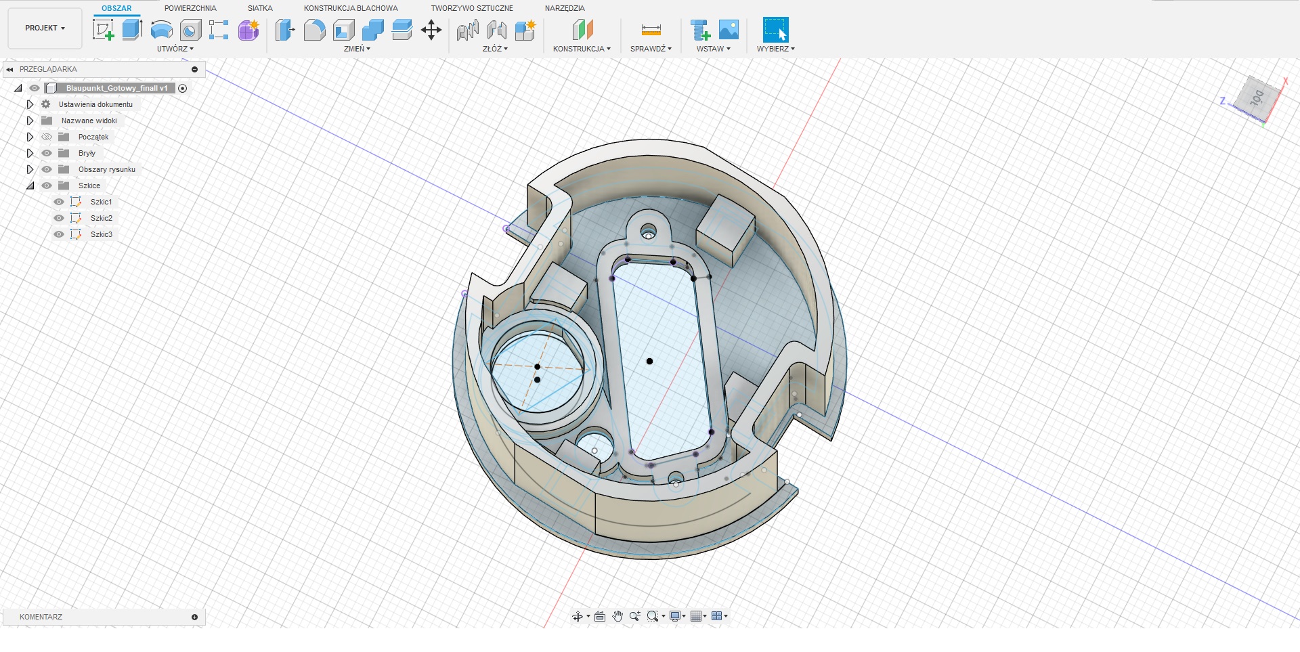Viewport: 1300px width, 652px height.
Task: Switch to the POWERZCHNIA tab
Action: (190, 8)
